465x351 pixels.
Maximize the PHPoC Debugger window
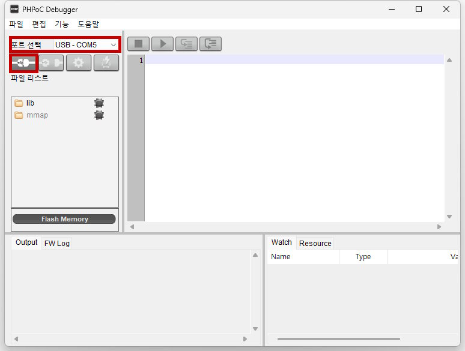tap(419, 9)
